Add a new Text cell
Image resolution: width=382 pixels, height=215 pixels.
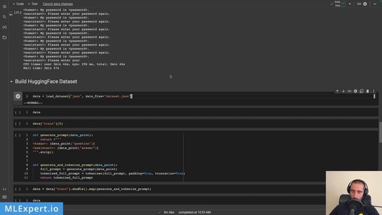click(33, 4)
